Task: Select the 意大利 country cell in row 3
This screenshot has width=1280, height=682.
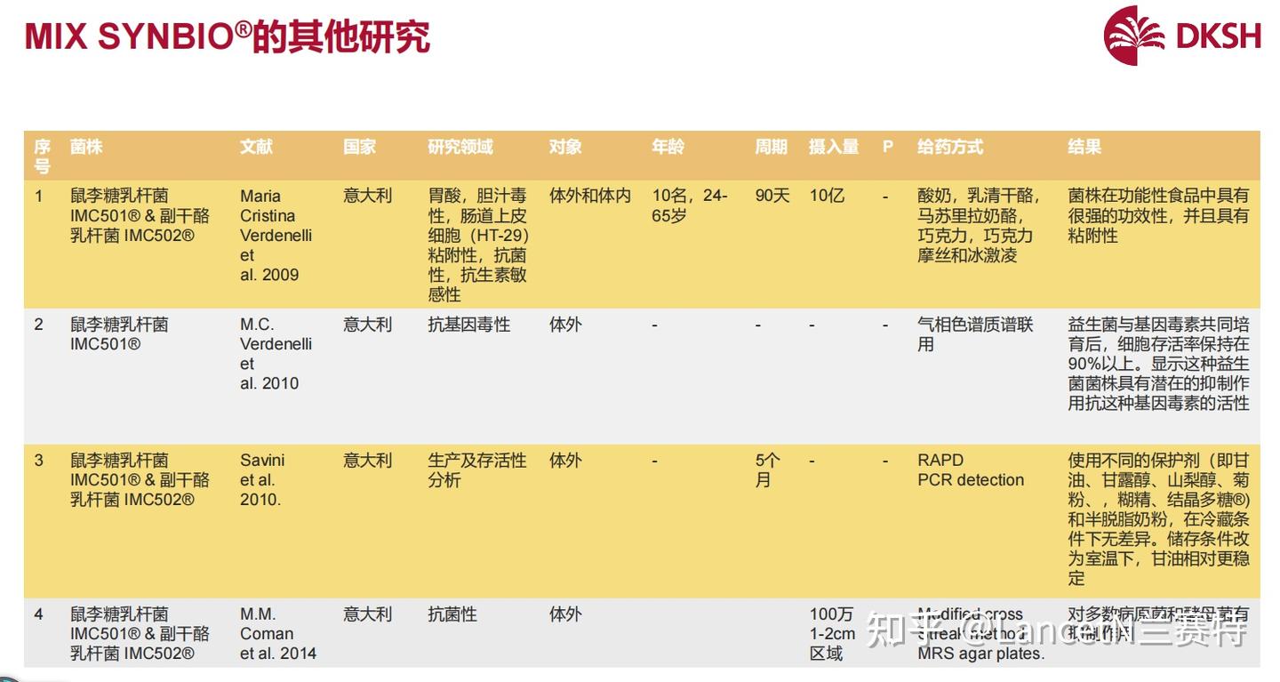Action: tap(368, 461)
